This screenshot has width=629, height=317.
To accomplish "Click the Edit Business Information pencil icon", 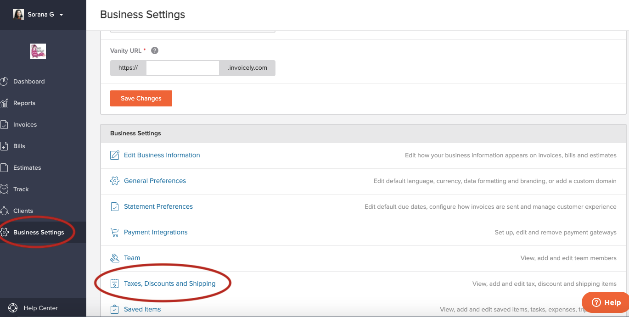I will 115,155.
